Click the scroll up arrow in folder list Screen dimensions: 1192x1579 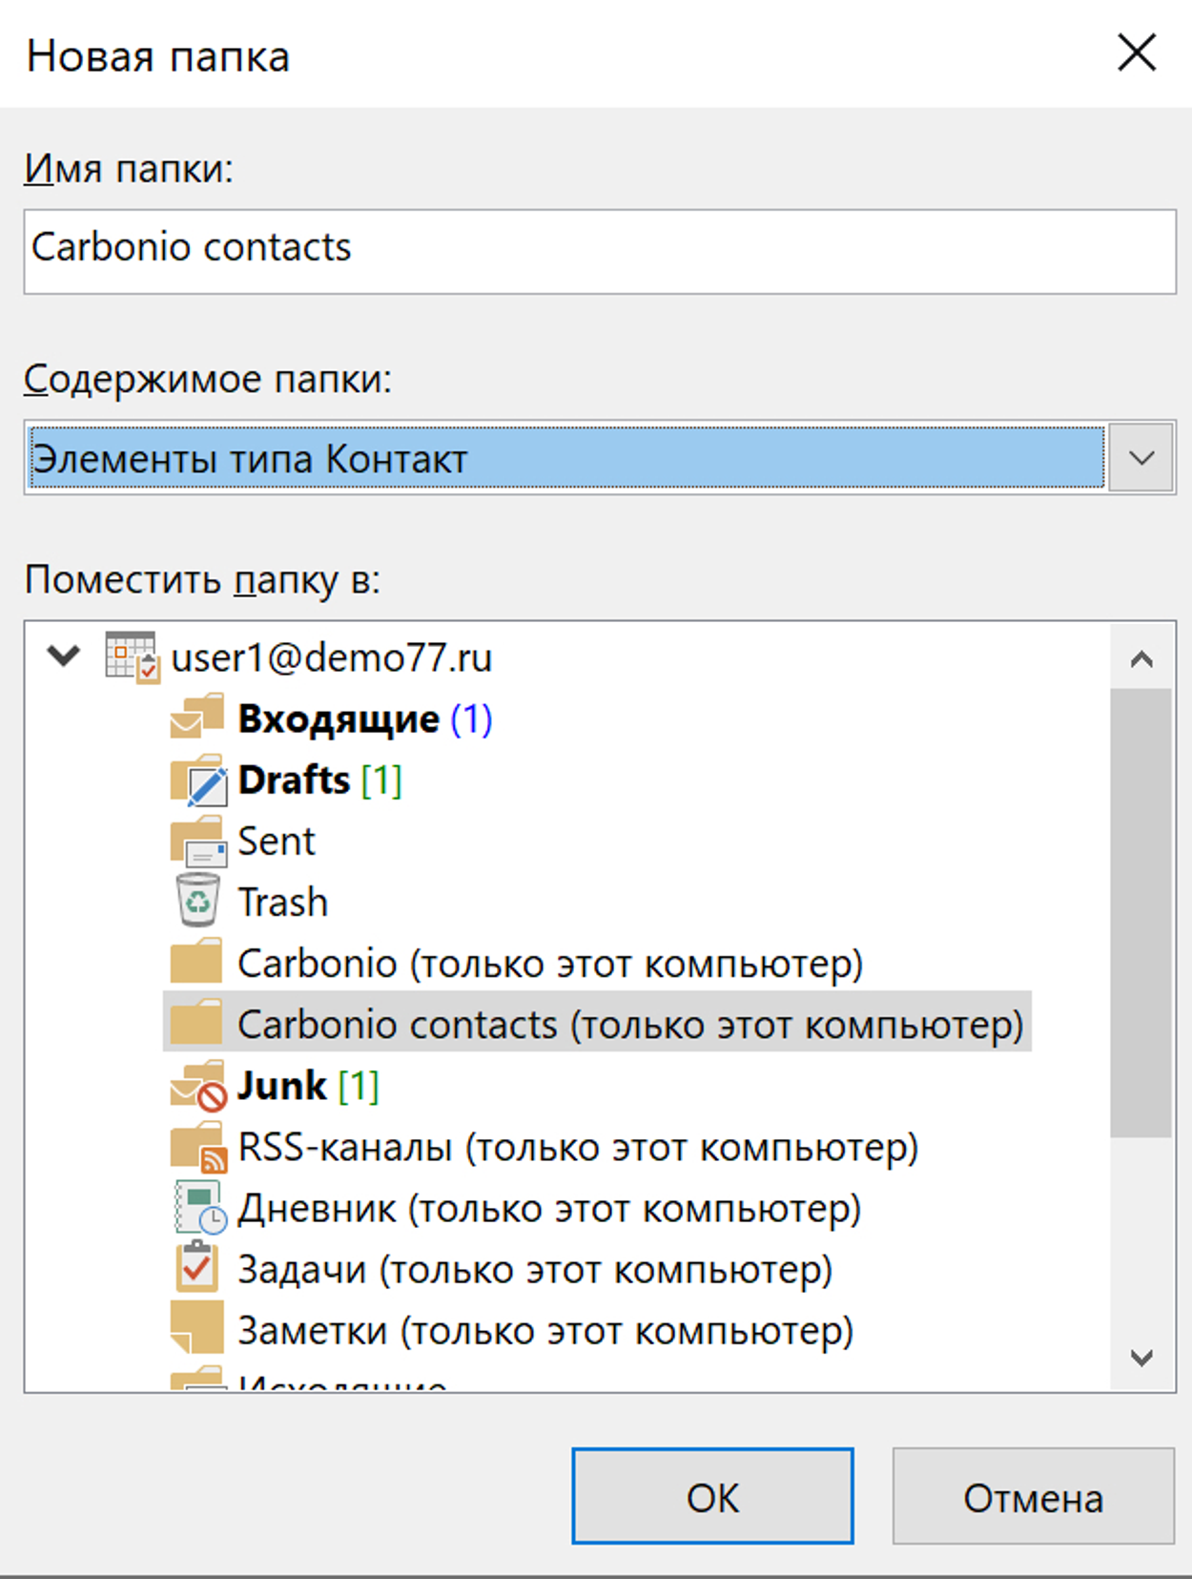pos(1141,659)
